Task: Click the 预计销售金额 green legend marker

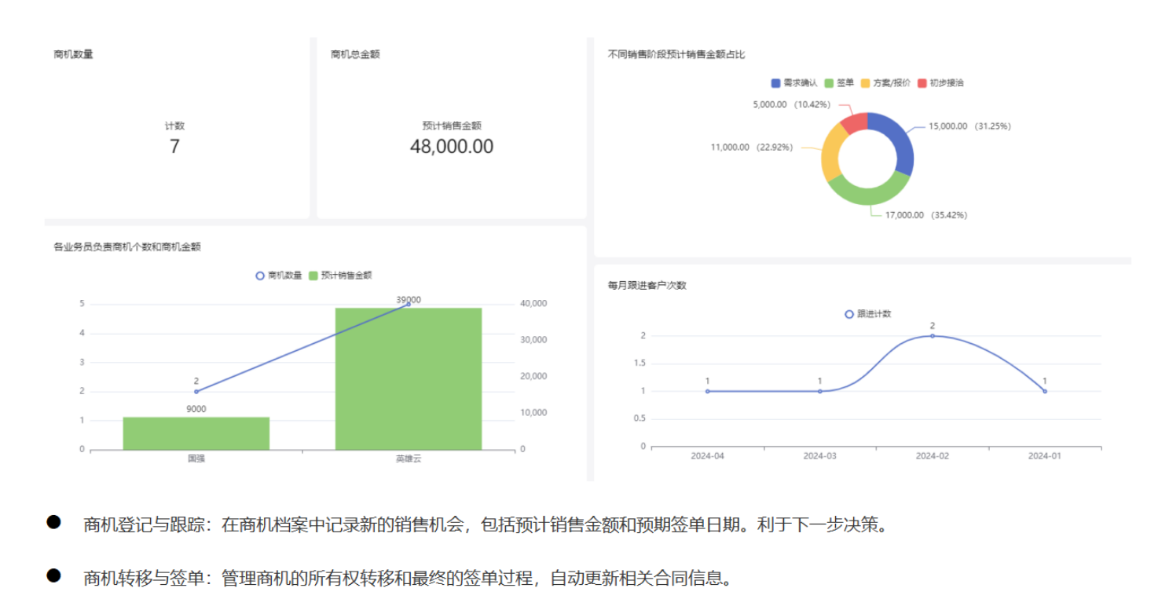Action: [x=311, y=276]
